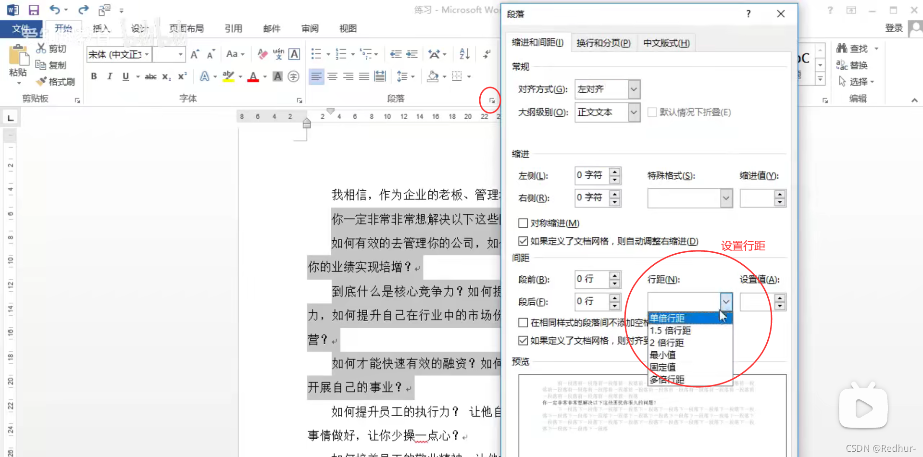Click the 登录 sign-in link
Screen dimensions: 923x457
pyautogui.click(x=893, y=27)
